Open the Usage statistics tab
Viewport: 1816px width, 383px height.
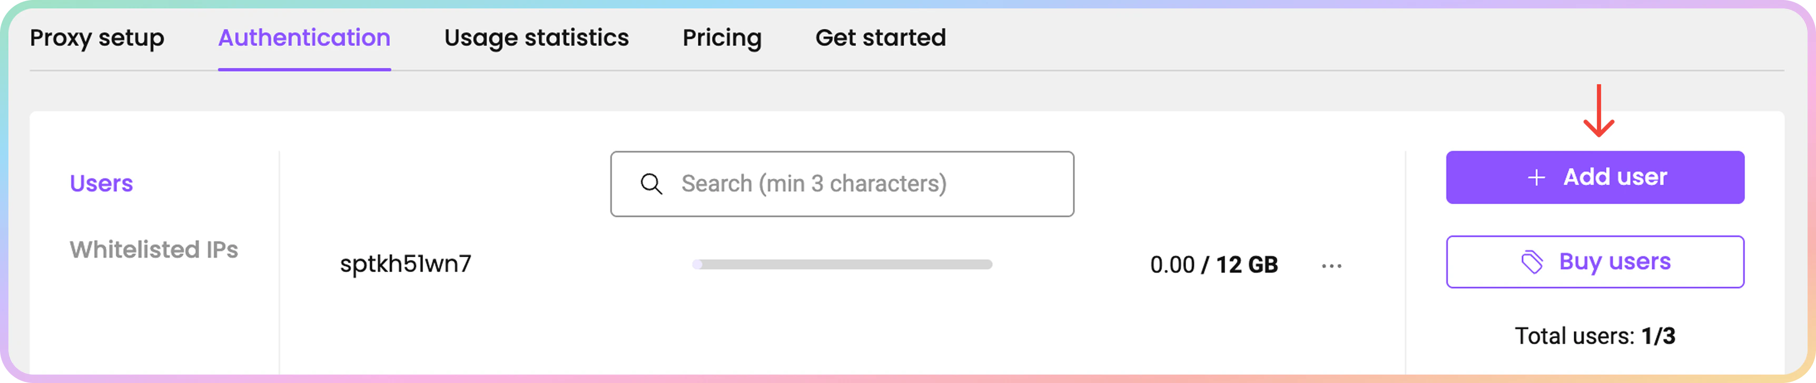pos(536,38)
